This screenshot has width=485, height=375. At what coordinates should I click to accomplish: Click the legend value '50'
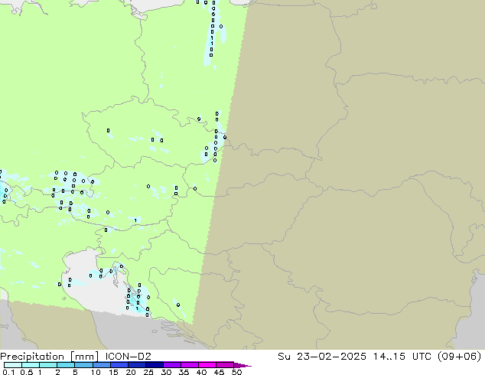236,372
